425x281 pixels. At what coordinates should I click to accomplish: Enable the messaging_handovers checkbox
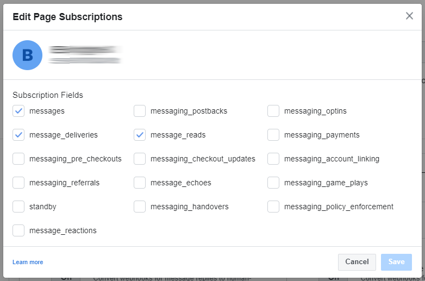(x=140, y=207)
